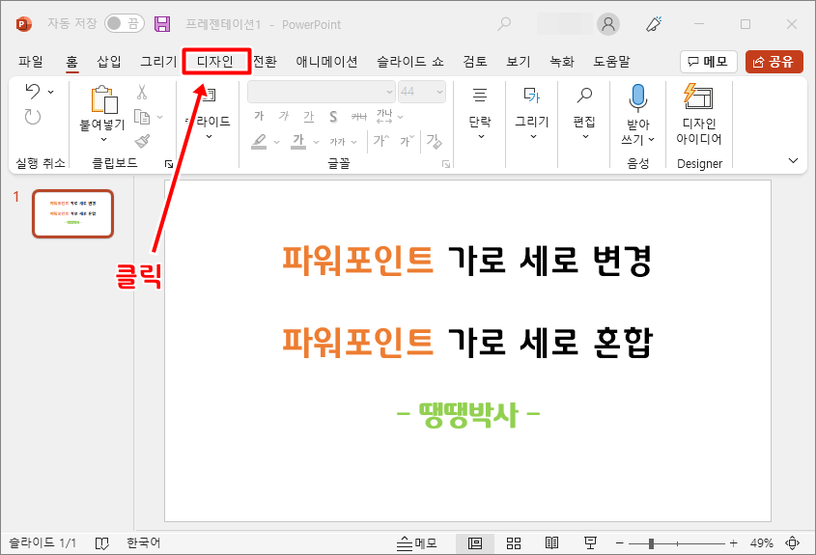The width and height of the screenshot is (816, 555).
Task: Switch to the 전환 tab
Action: click(x=265, y=62)
